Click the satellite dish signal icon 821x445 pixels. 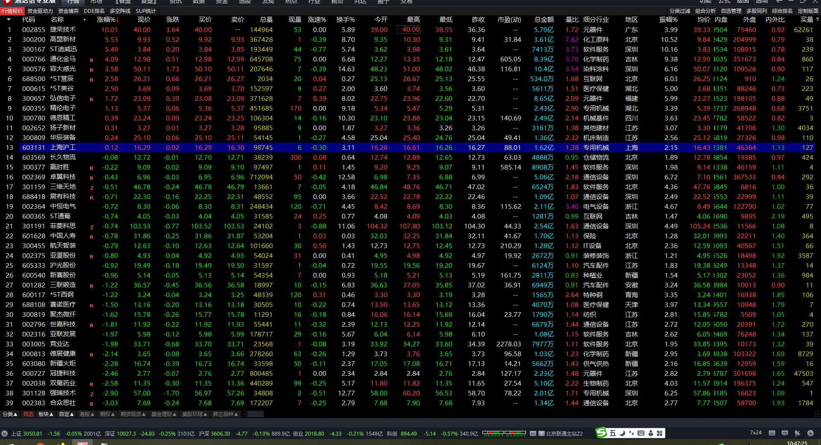pos(797,433)
